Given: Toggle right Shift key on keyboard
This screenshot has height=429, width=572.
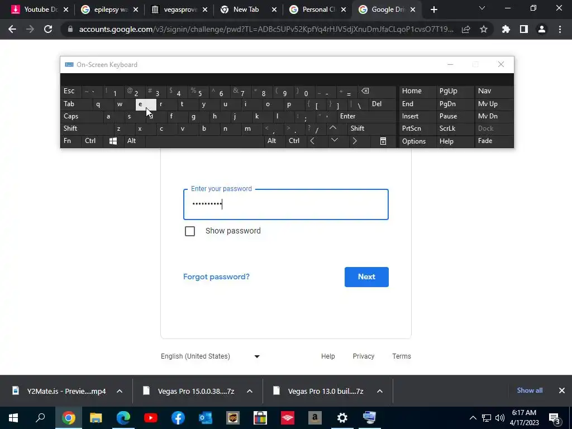Looking at the screenshot, I should tap(371, 128).
